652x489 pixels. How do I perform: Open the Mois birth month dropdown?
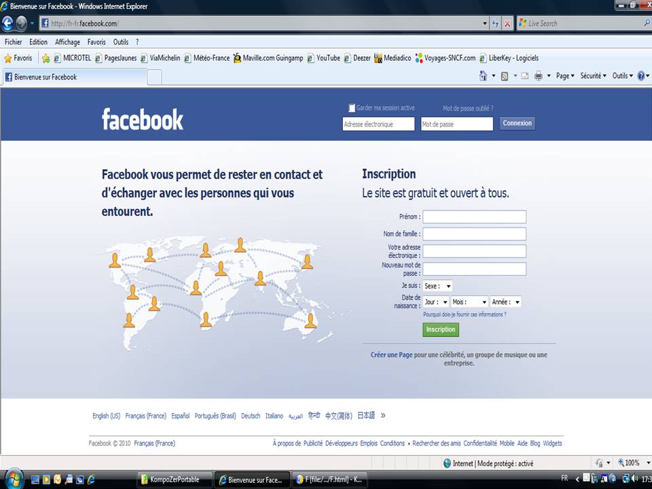click(x=469, y=302)
